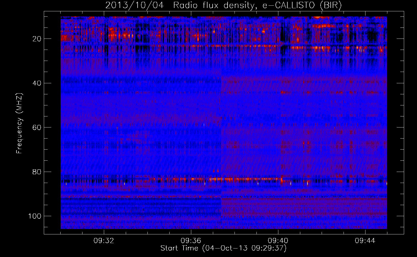Click the "09:40" time tick label
This screenshot has width=417, height=257.
(x=278, y=241)
